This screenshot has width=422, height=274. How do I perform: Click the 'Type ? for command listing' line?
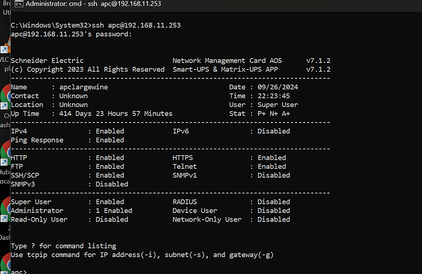64,246
